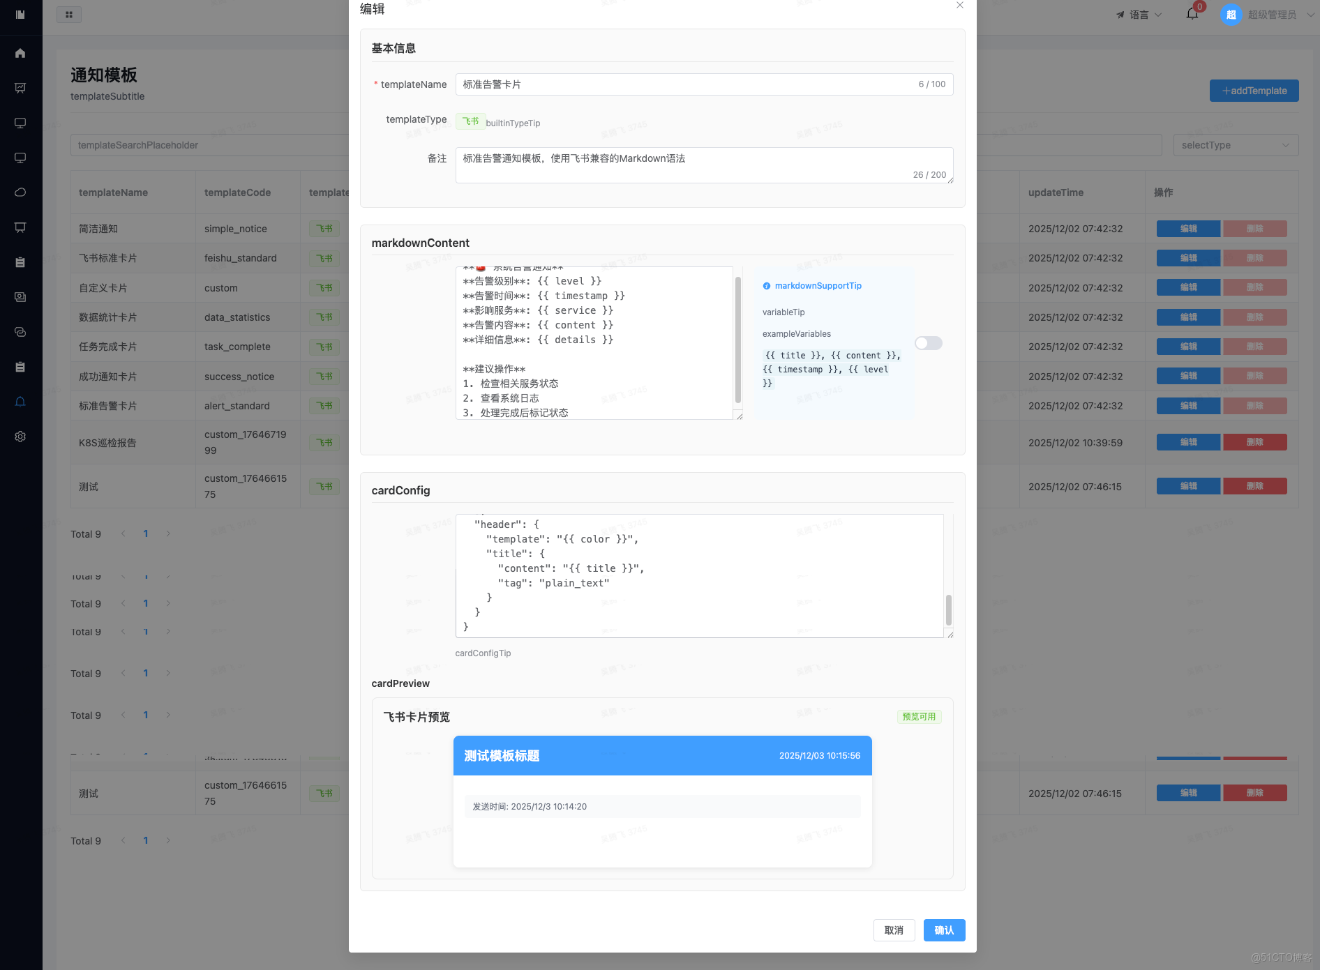Click the addTemplate button
Screen dimensions: 1320x970
coord(1254,91)
